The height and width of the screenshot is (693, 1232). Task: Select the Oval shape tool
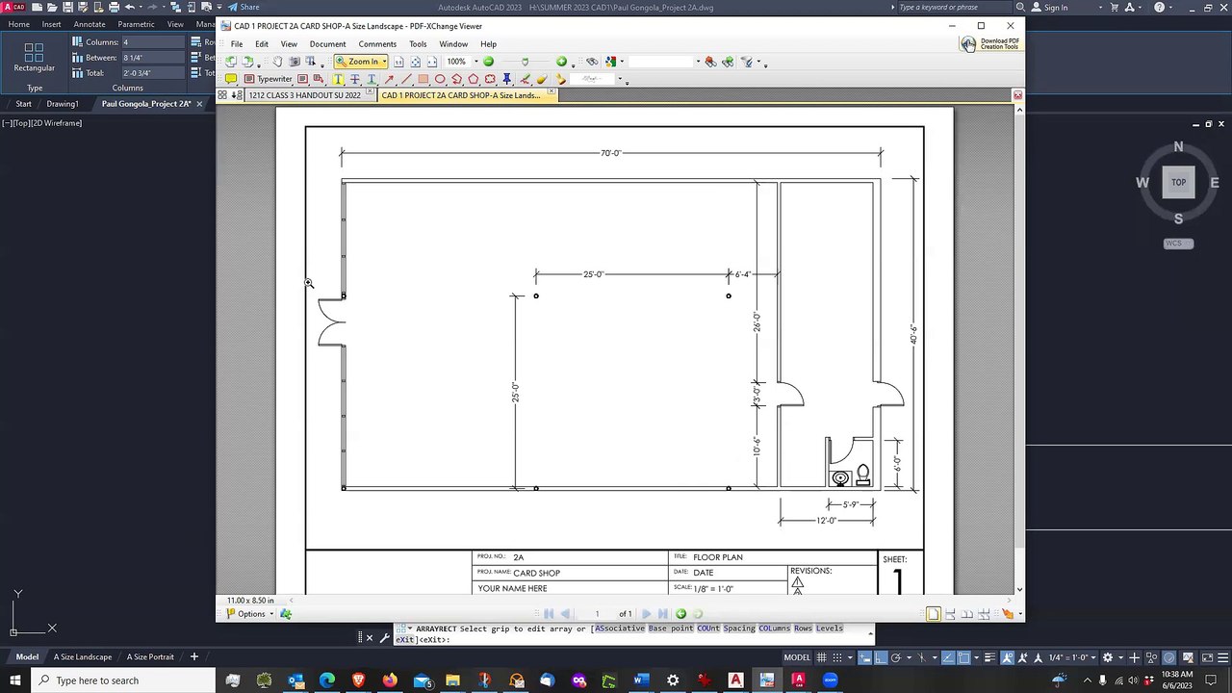pyautogui.click(x=440, y=79)
